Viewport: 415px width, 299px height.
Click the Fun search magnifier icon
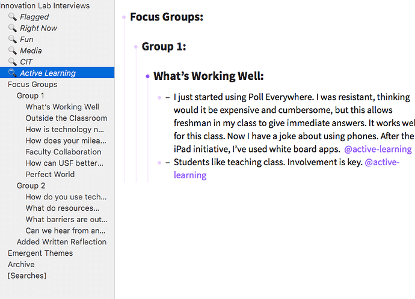click(12, 39)
